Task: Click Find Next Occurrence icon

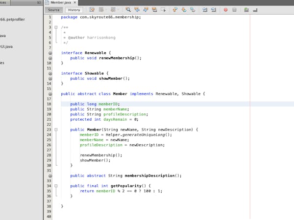Action: pyautogui.click(x=146, y=10)
